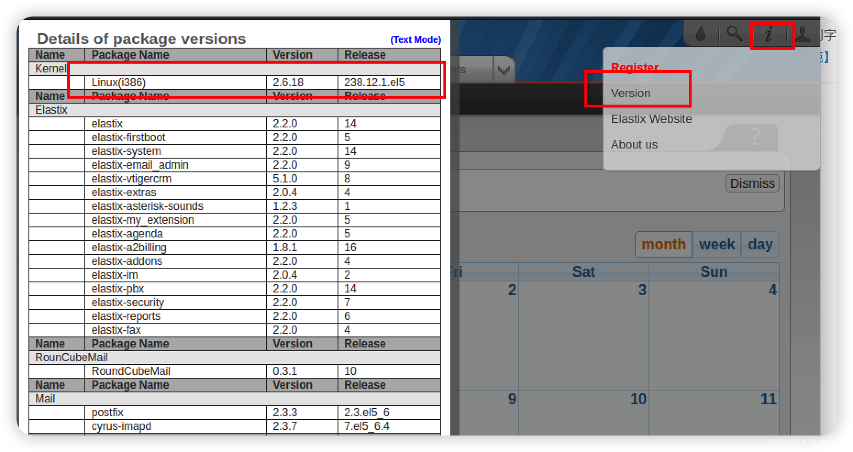Click the water drop theme icon
The image size is (853, 452).
click(x=701, y=34)
